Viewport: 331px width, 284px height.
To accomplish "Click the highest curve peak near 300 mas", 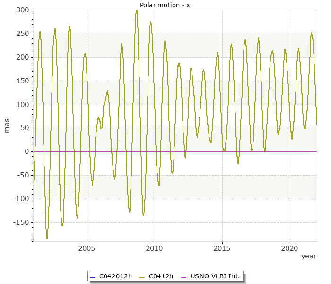I will [137, 11].
